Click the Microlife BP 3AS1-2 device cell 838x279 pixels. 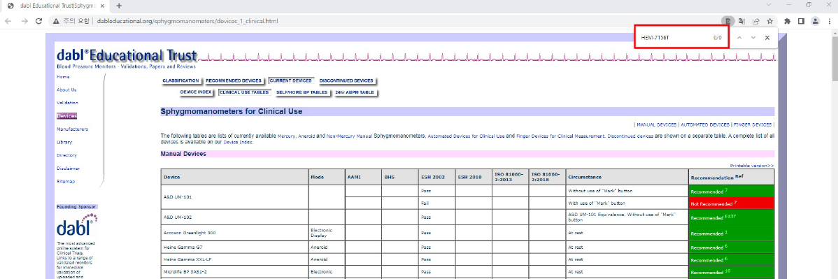(234, 271)
